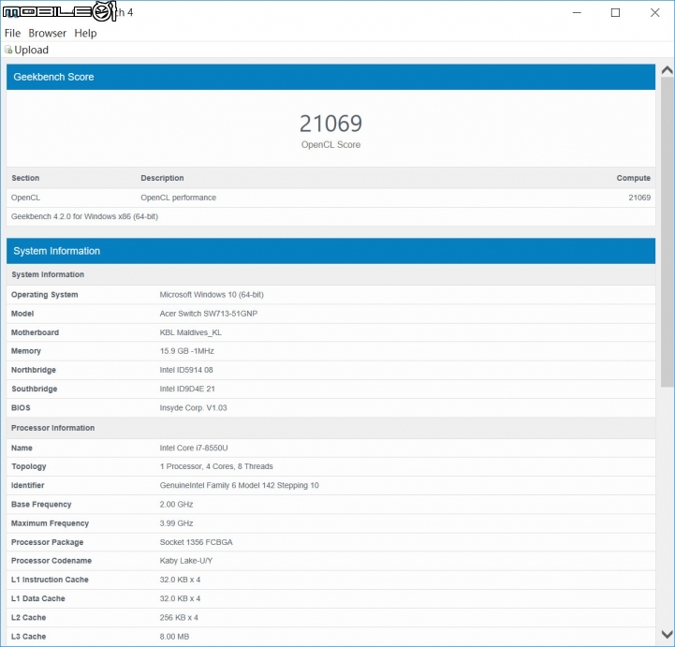Click the 'Geekbench Score' header
Image resolution: width=675 pixels, height=647 pixels.
click(53, 77)
